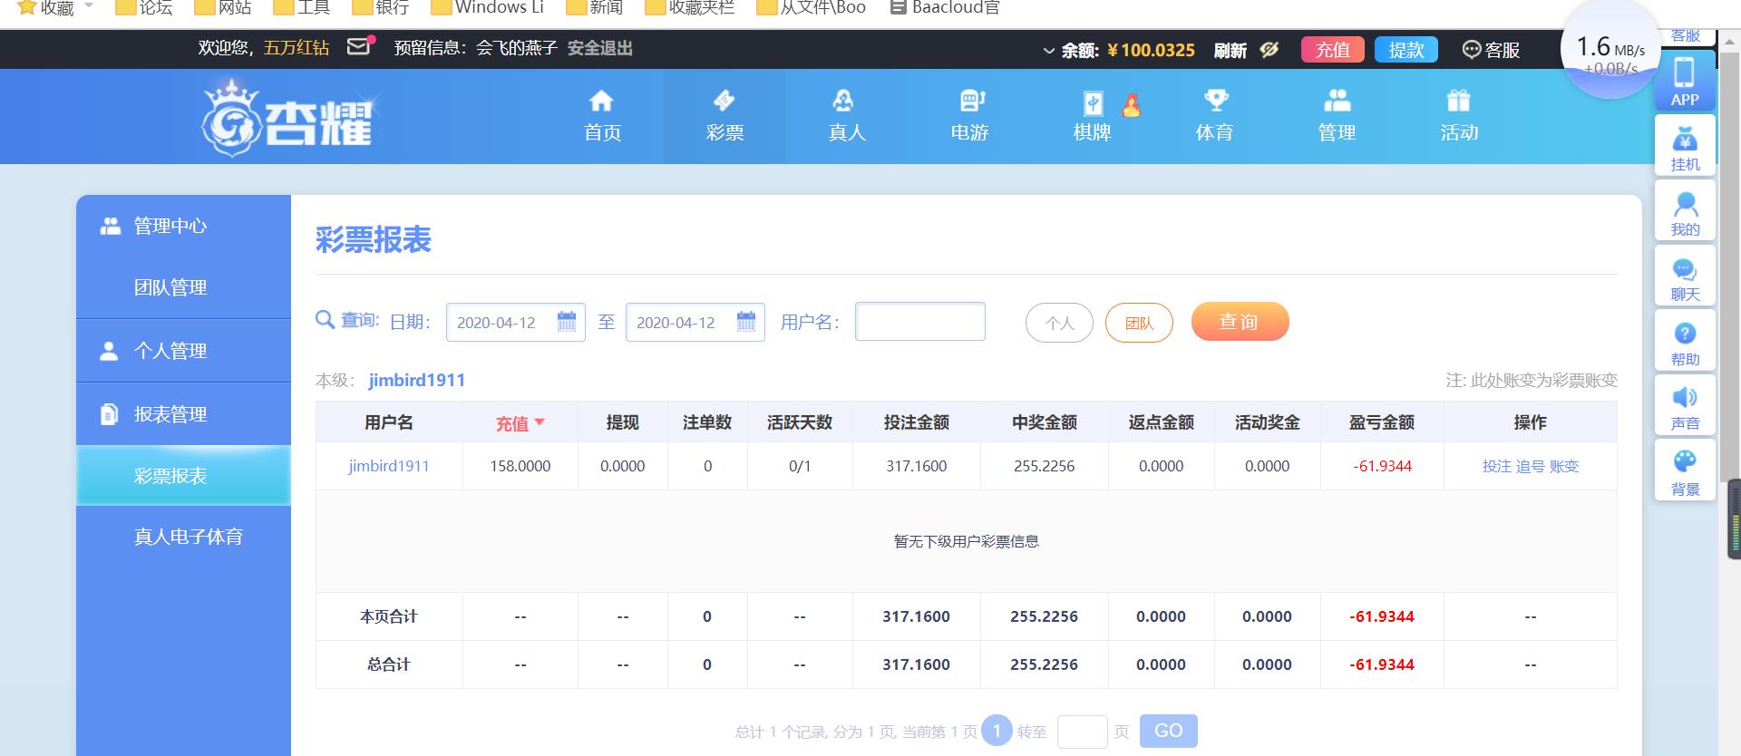Click the mail envelope icon in header
The image size is (1741, 756).
(359, 46)
